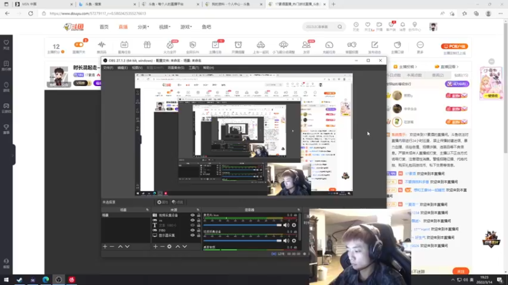The width and height of the screenshot is (508, 285).
Task: Toggle visibility of the PUBG source row
Action: (192, 231)
